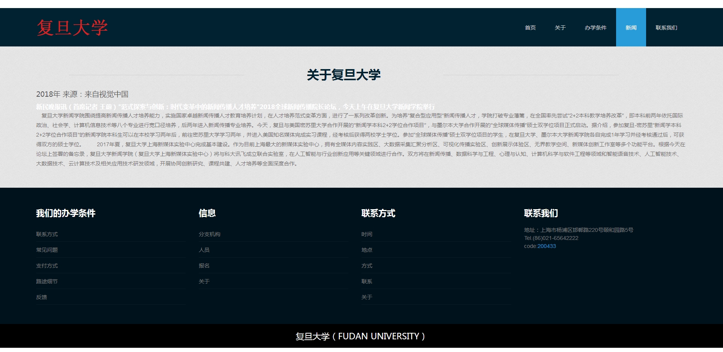Open 分支机构 under the 信息 column

click(x=210, y=234)
